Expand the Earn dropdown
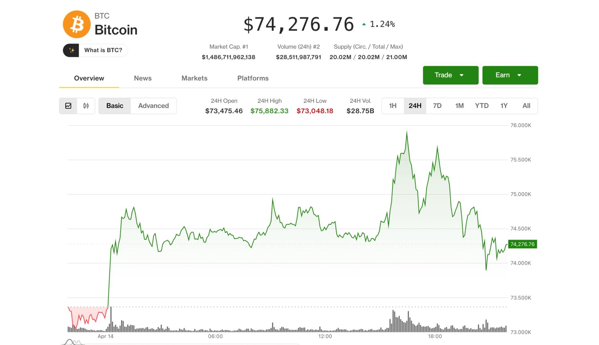599x345 pixels. pos(510,75)
